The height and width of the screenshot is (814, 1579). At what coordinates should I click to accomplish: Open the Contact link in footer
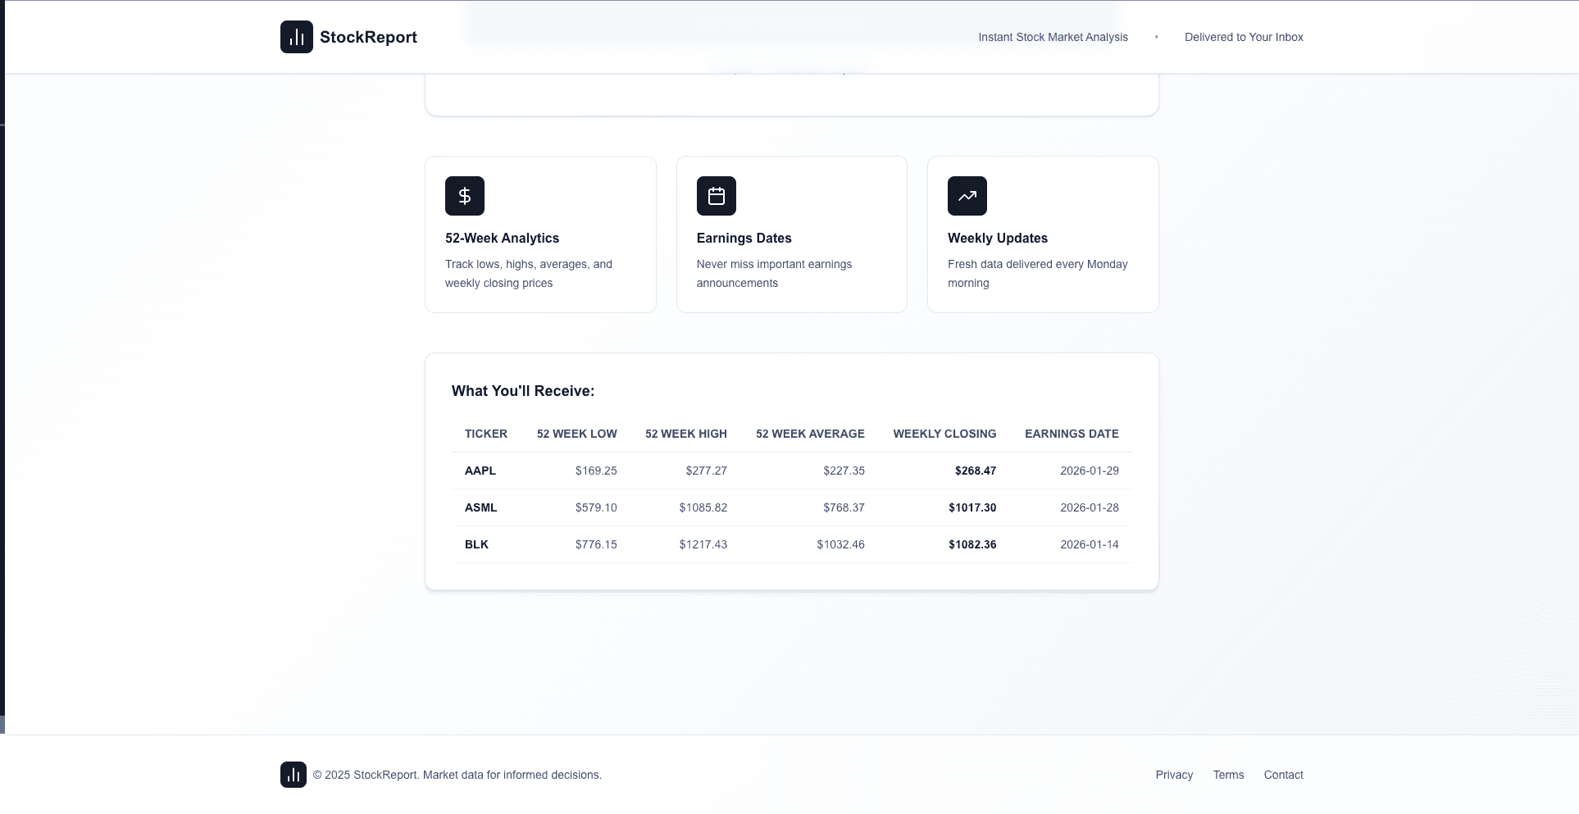click(1283, 775)
